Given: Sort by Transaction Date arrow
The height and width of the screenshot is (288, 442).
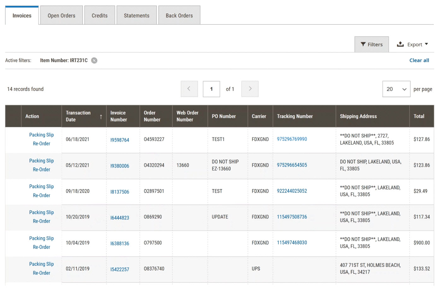Looking at the screenshot, I should click(101, 117).
